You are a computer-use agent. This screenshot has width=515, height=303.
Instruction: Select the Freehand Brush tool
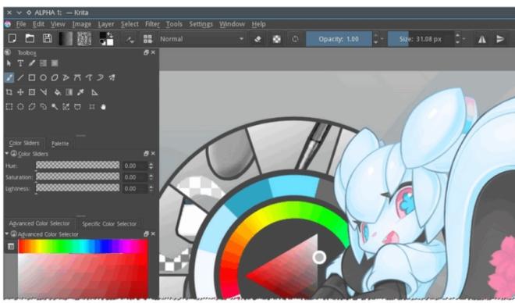9,77
